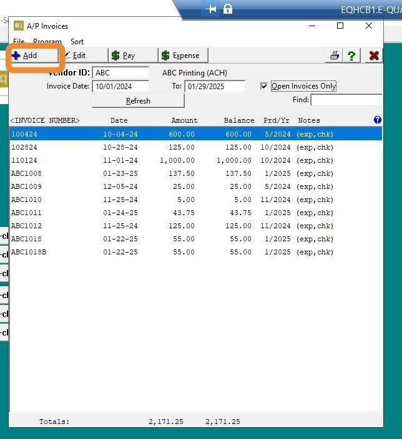Maximize the A/P Invoices window
Screen dimensions: 402x439
340,26
